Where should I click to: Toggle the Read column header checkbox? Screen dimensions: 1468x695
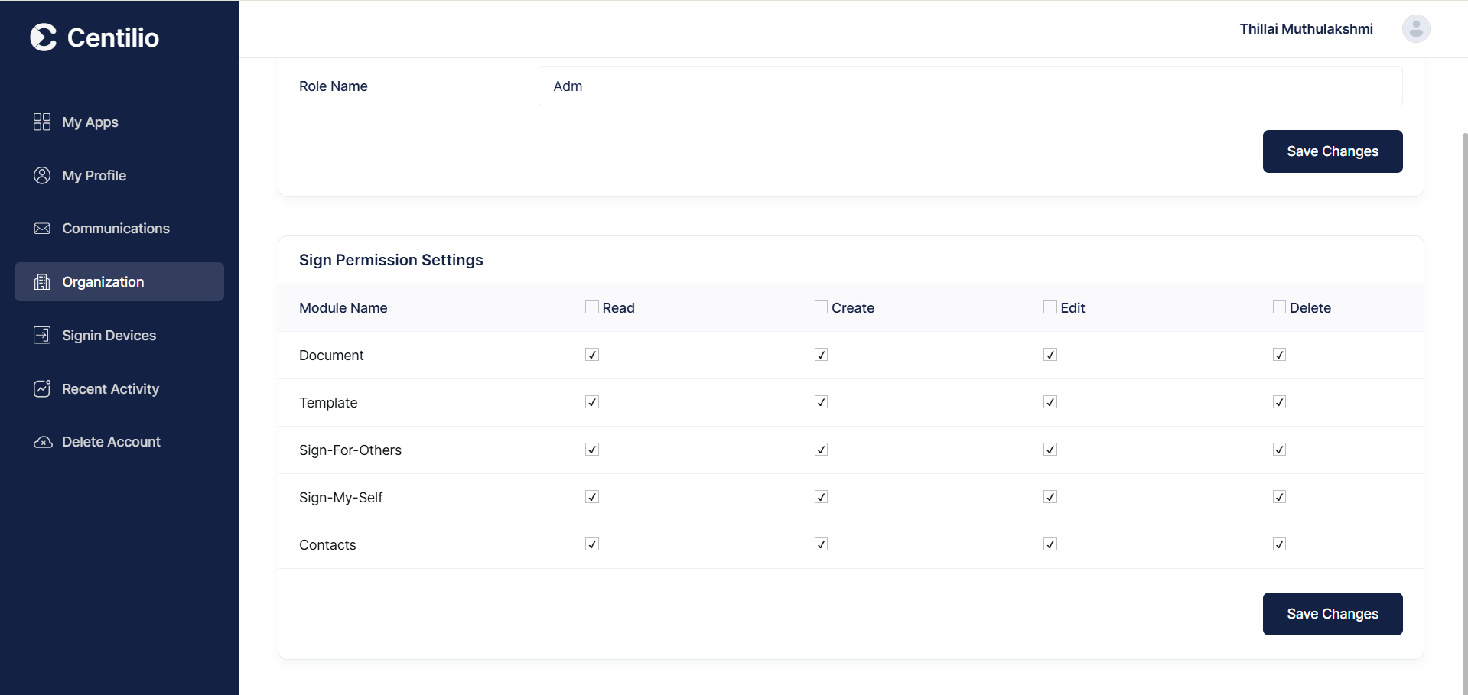(591, 307)
